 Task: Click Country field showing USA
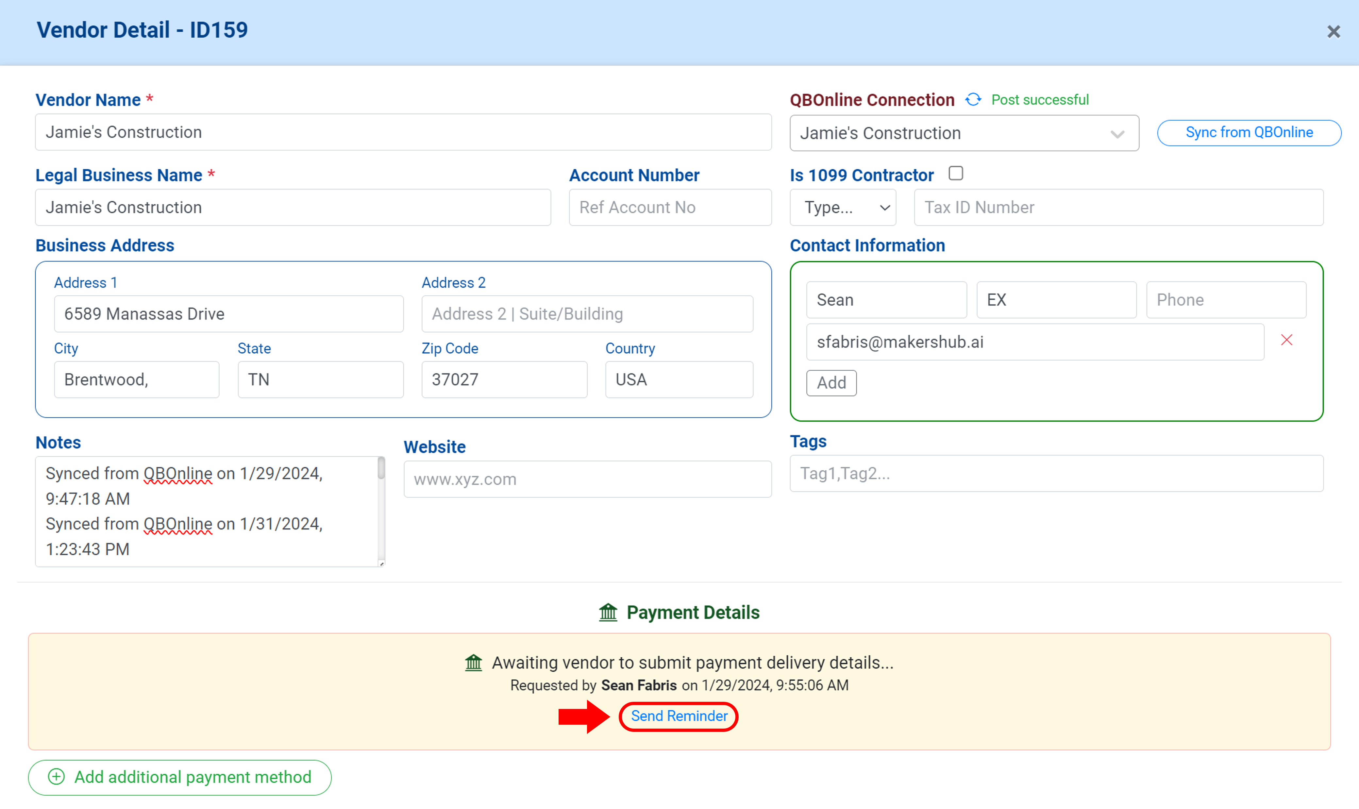point(679,379)
